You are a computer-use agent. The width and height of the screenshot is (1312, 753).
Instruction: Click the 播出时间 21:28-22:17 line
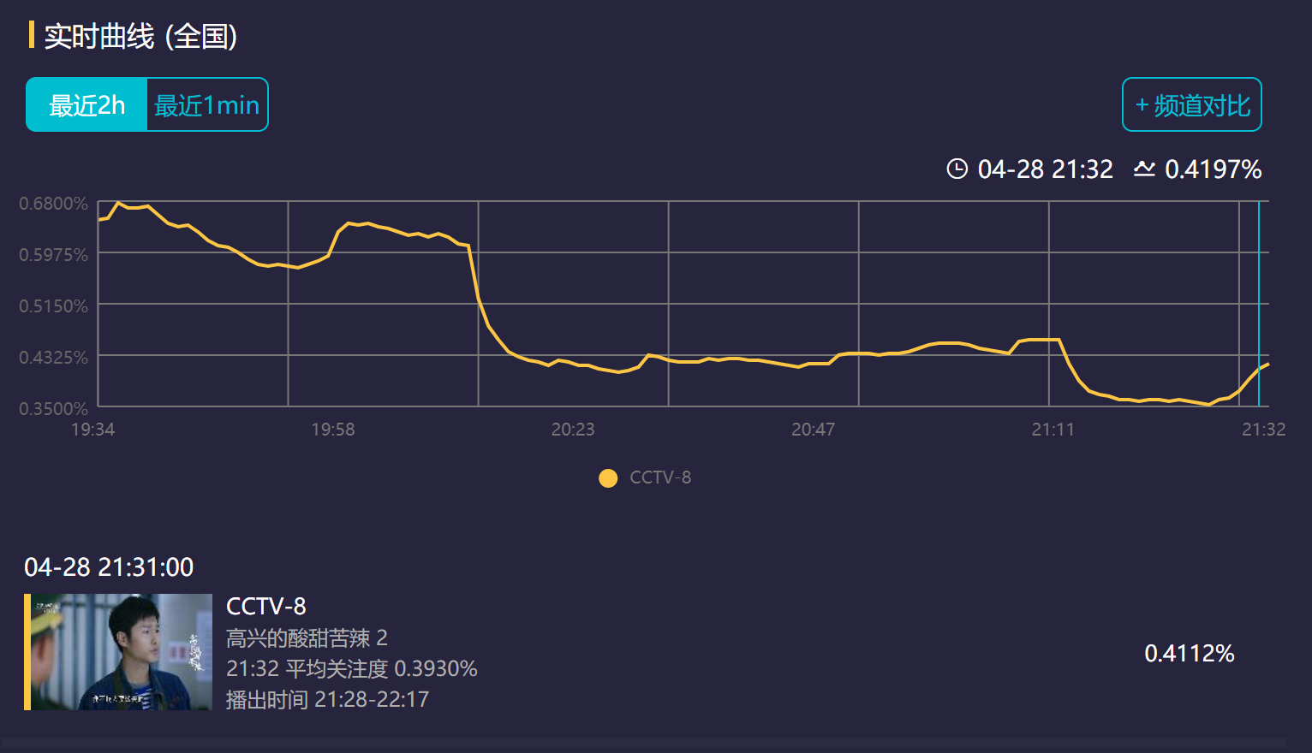(x=328, y=699)
